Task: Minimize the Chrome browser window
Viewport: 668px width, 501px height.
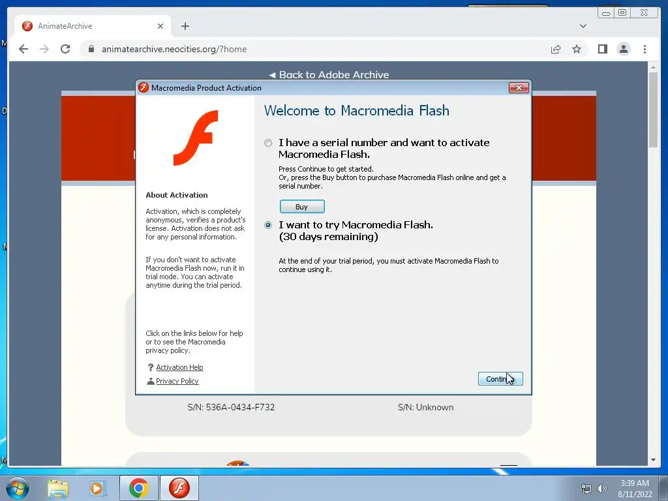Action: point(605,12)
